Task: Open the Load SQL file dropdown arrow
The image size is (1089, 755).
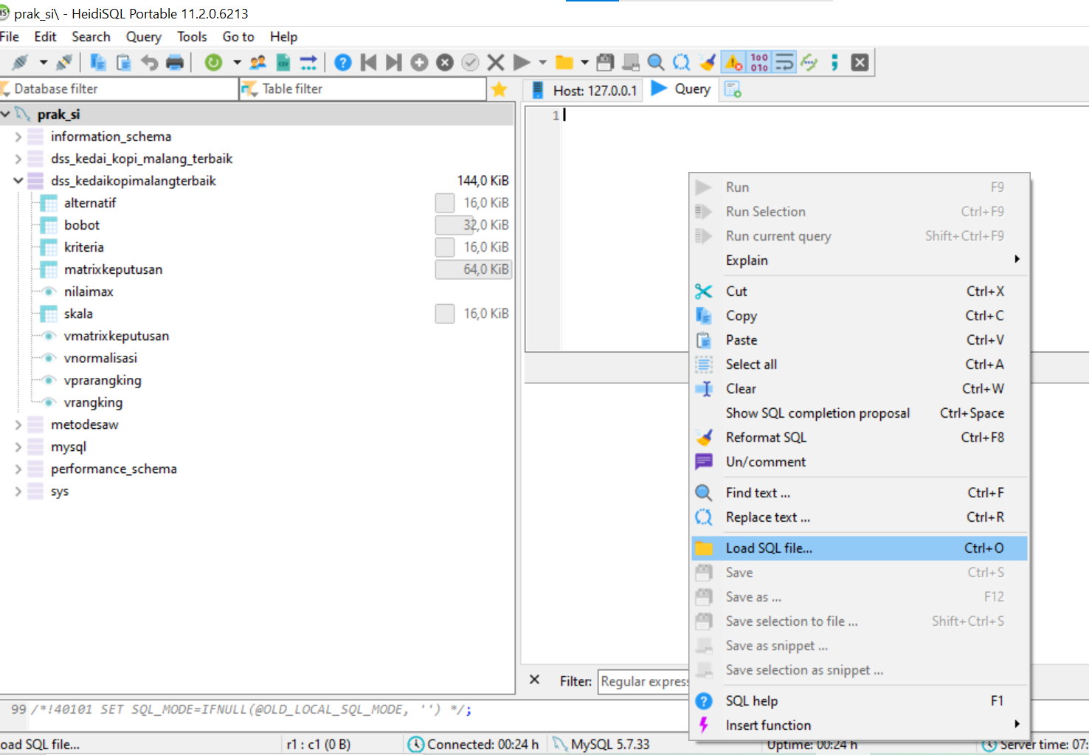Action: [585, 63]
